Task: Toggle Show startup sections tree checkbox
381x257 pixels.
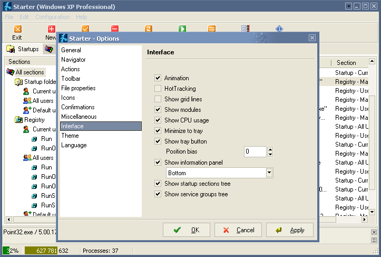Action: pyautogui.click(x=158, y=184)
